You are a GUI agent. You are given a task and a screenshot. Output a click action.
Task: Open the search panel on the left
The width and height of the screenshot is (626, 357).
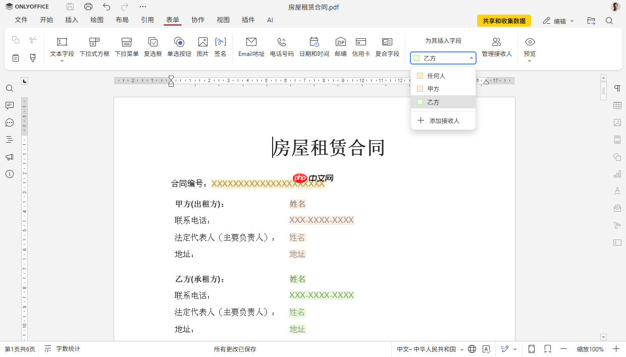10,88
